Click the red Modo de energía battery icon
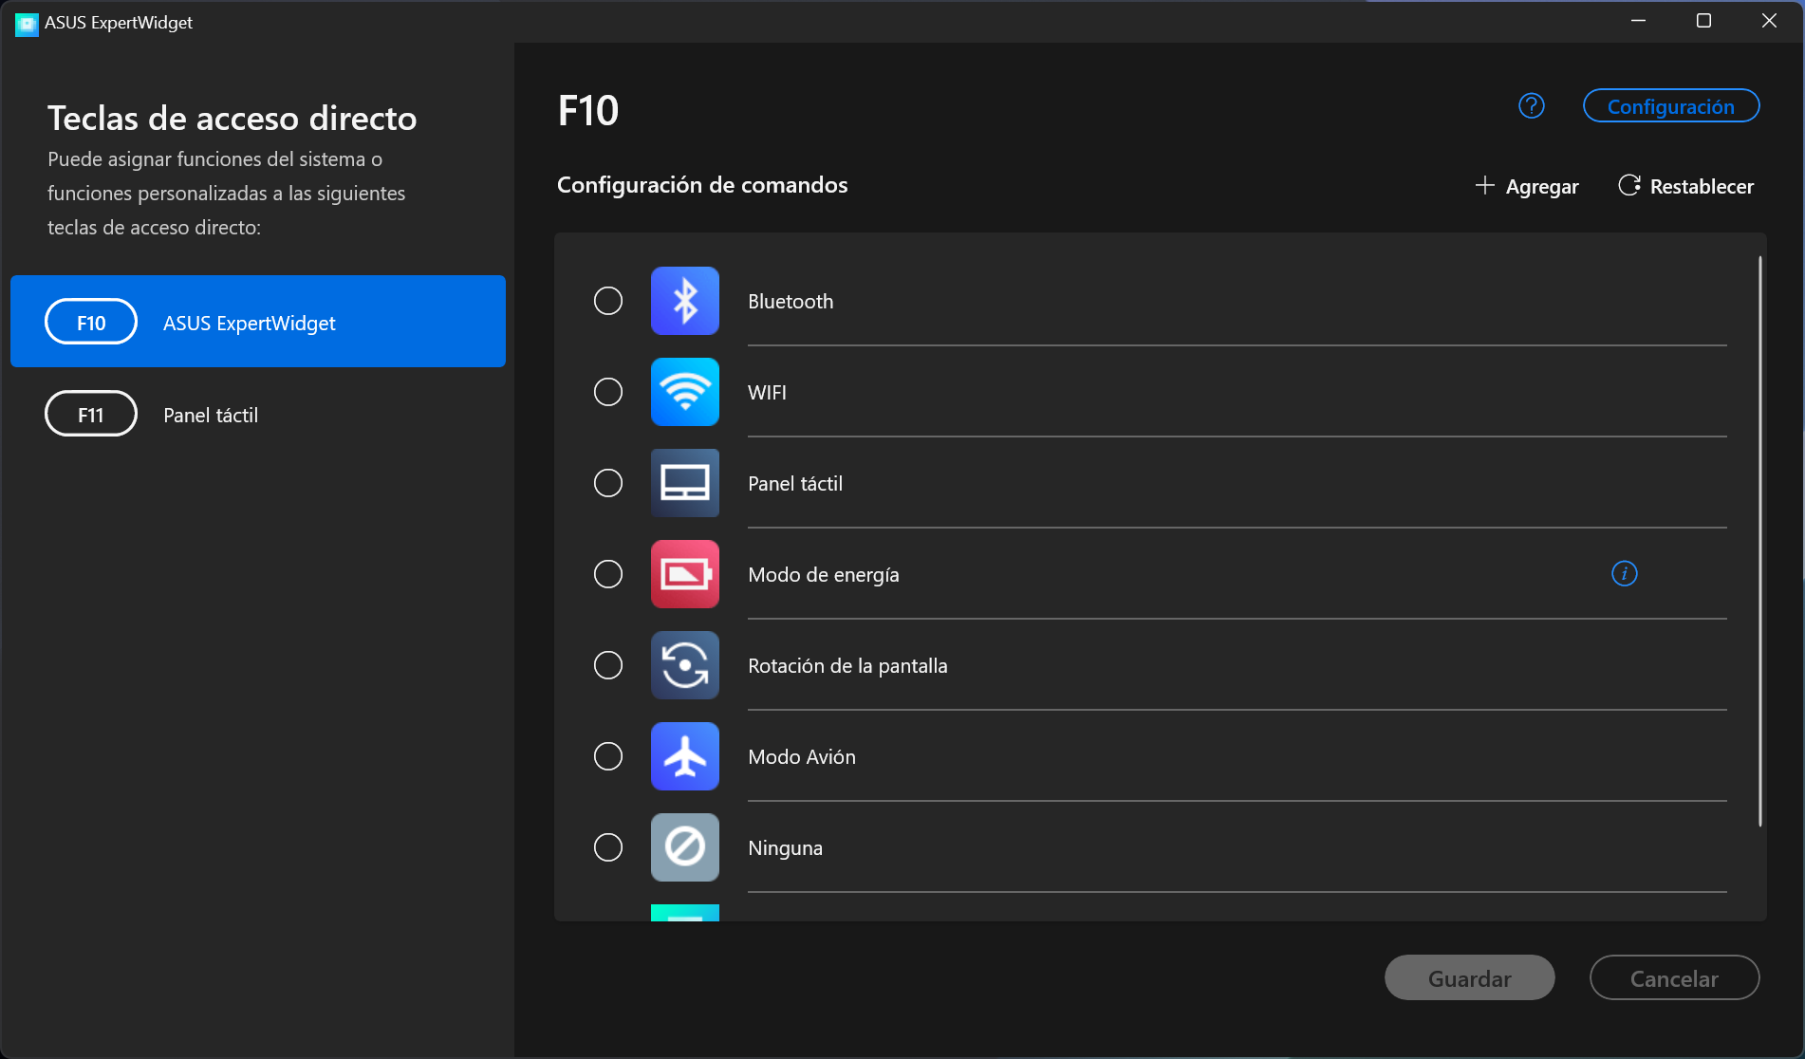The width and height of the screenshot is (1805, 1059). [684, 574]
